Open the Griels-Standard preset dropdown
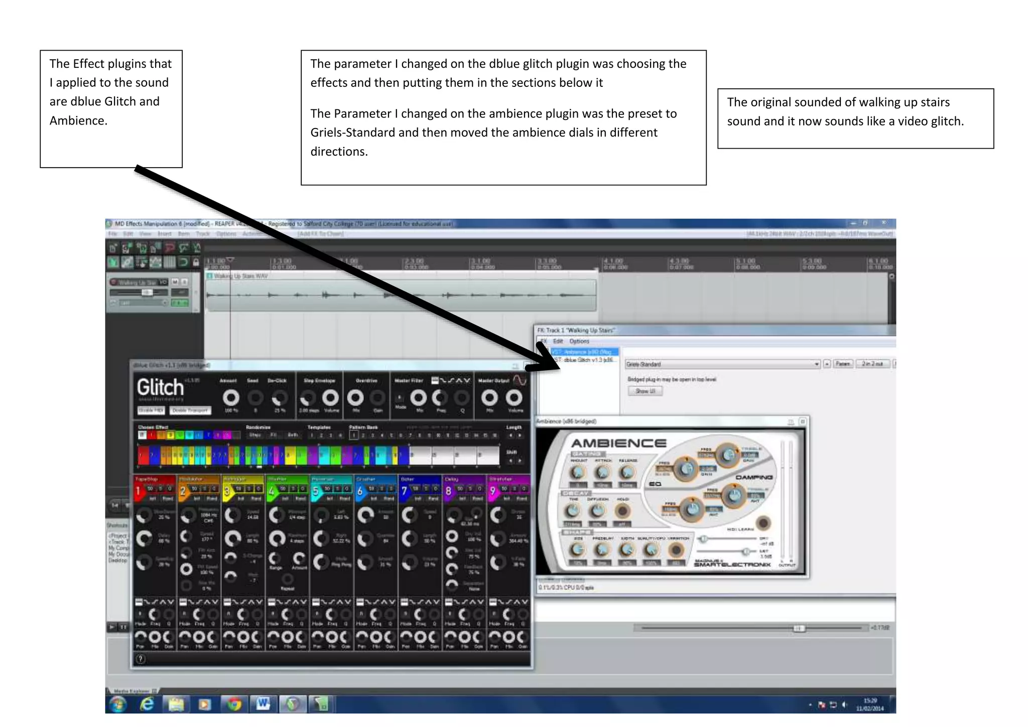 tap(817, 364)
